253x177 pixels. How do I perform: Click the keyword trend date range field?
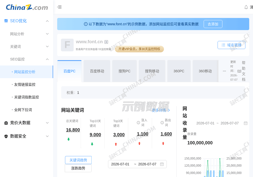[x=137, y=164]
